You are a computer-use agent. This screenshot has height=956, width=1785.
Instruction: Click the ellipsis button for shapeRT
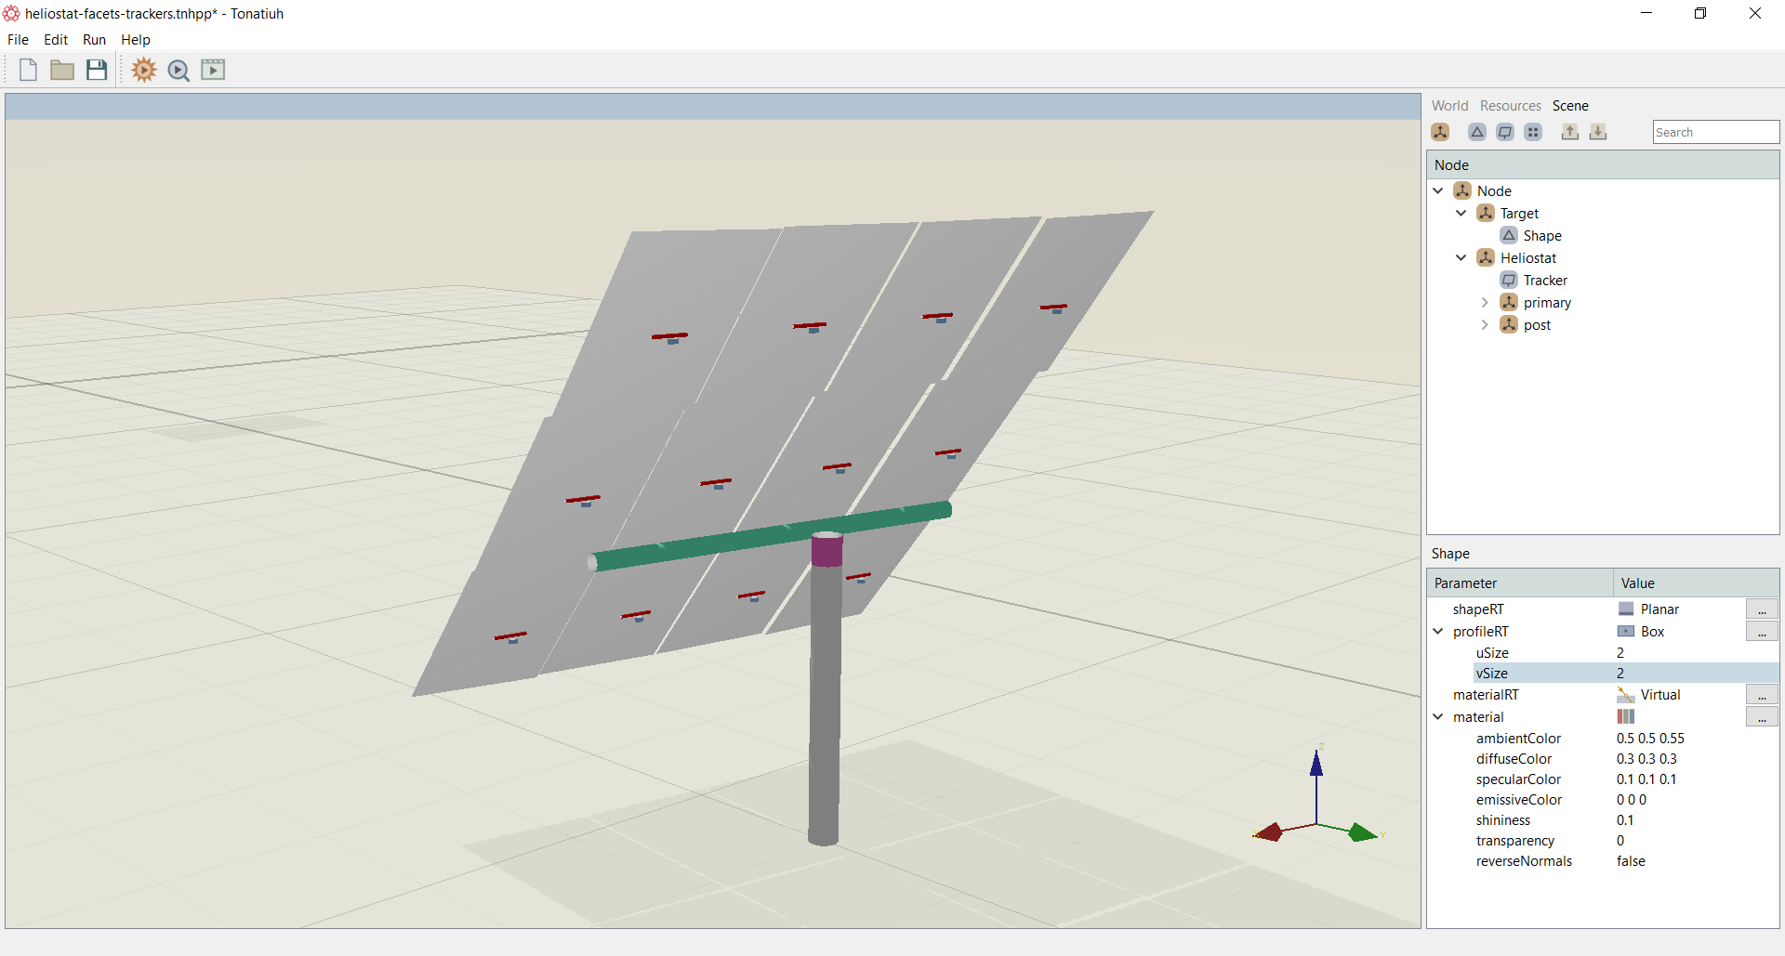tap(1762, 609)
